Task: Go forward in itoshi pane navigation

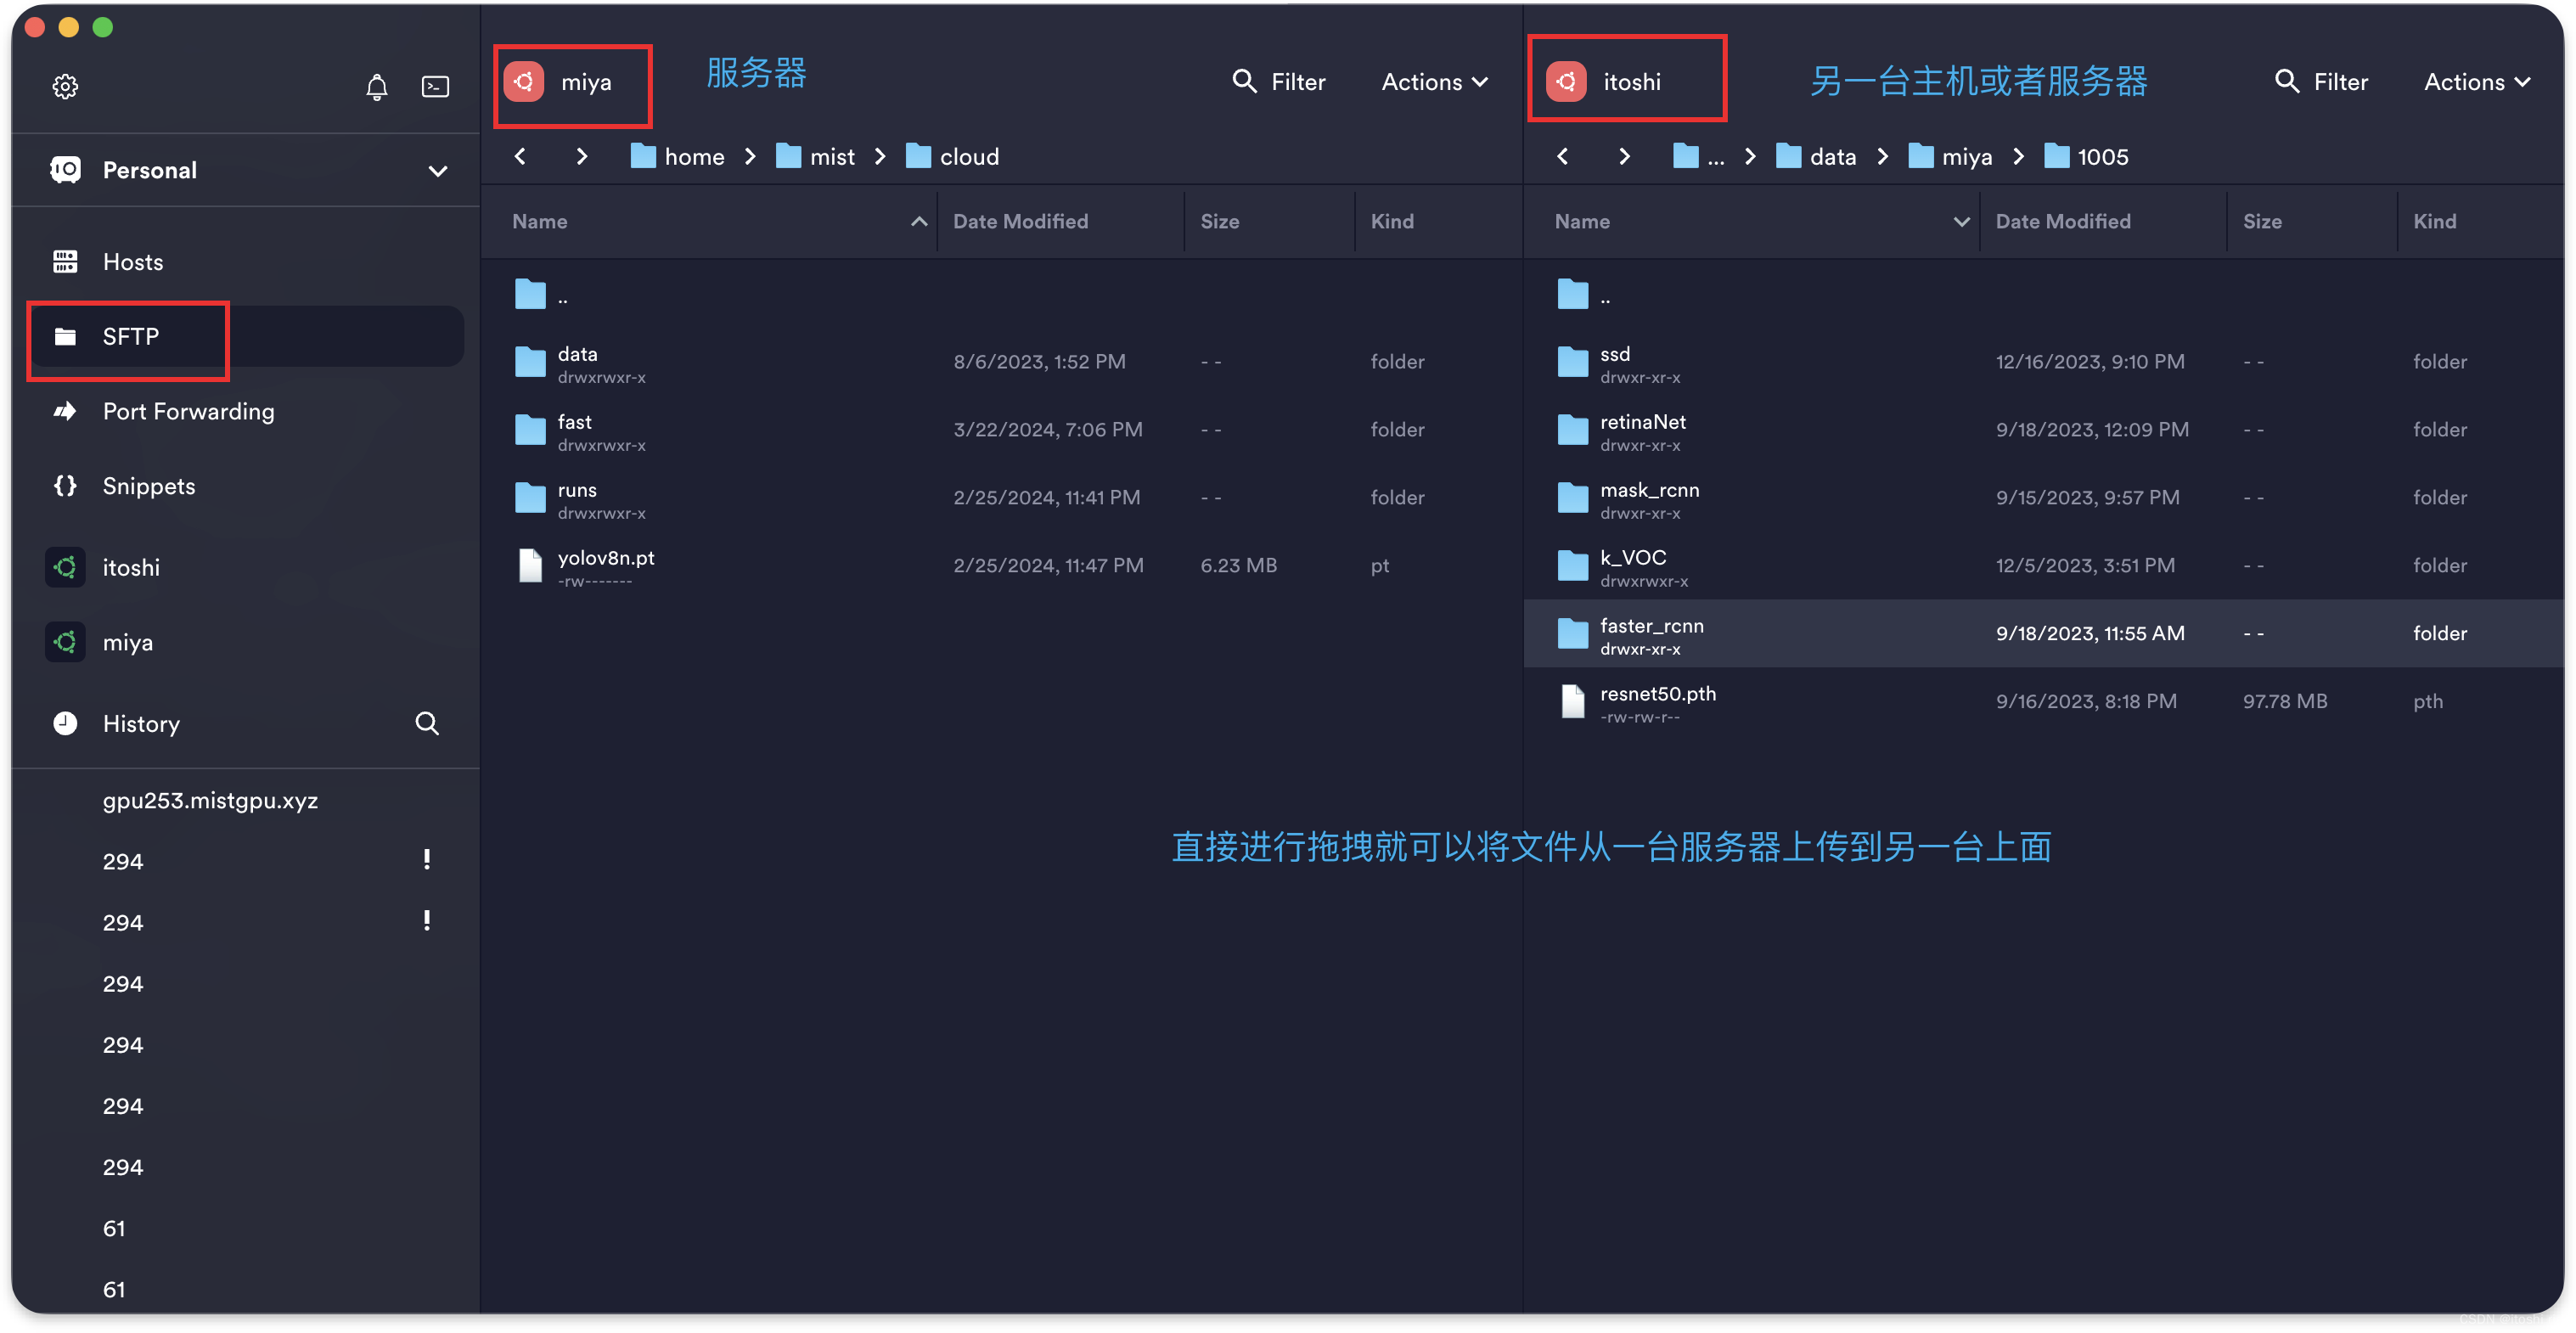Action: 1624,156
